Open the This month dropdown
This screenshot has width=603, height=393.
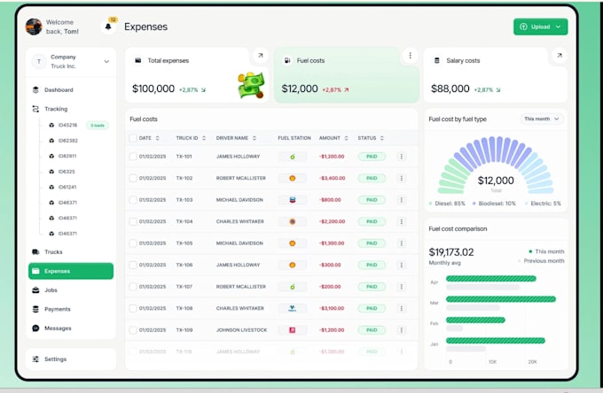(542, 119)
